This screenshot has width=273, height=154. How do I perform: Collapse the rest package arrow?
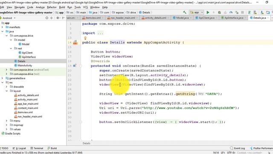11,48
